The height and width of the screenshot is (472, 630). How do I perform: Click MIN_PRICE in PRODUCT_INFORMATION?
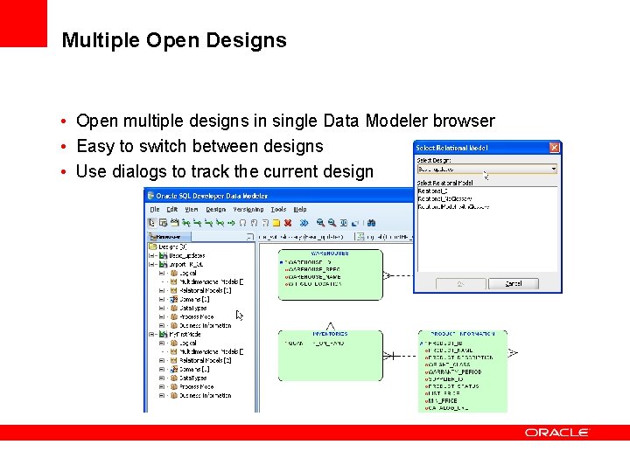click(x=443, y=401)
